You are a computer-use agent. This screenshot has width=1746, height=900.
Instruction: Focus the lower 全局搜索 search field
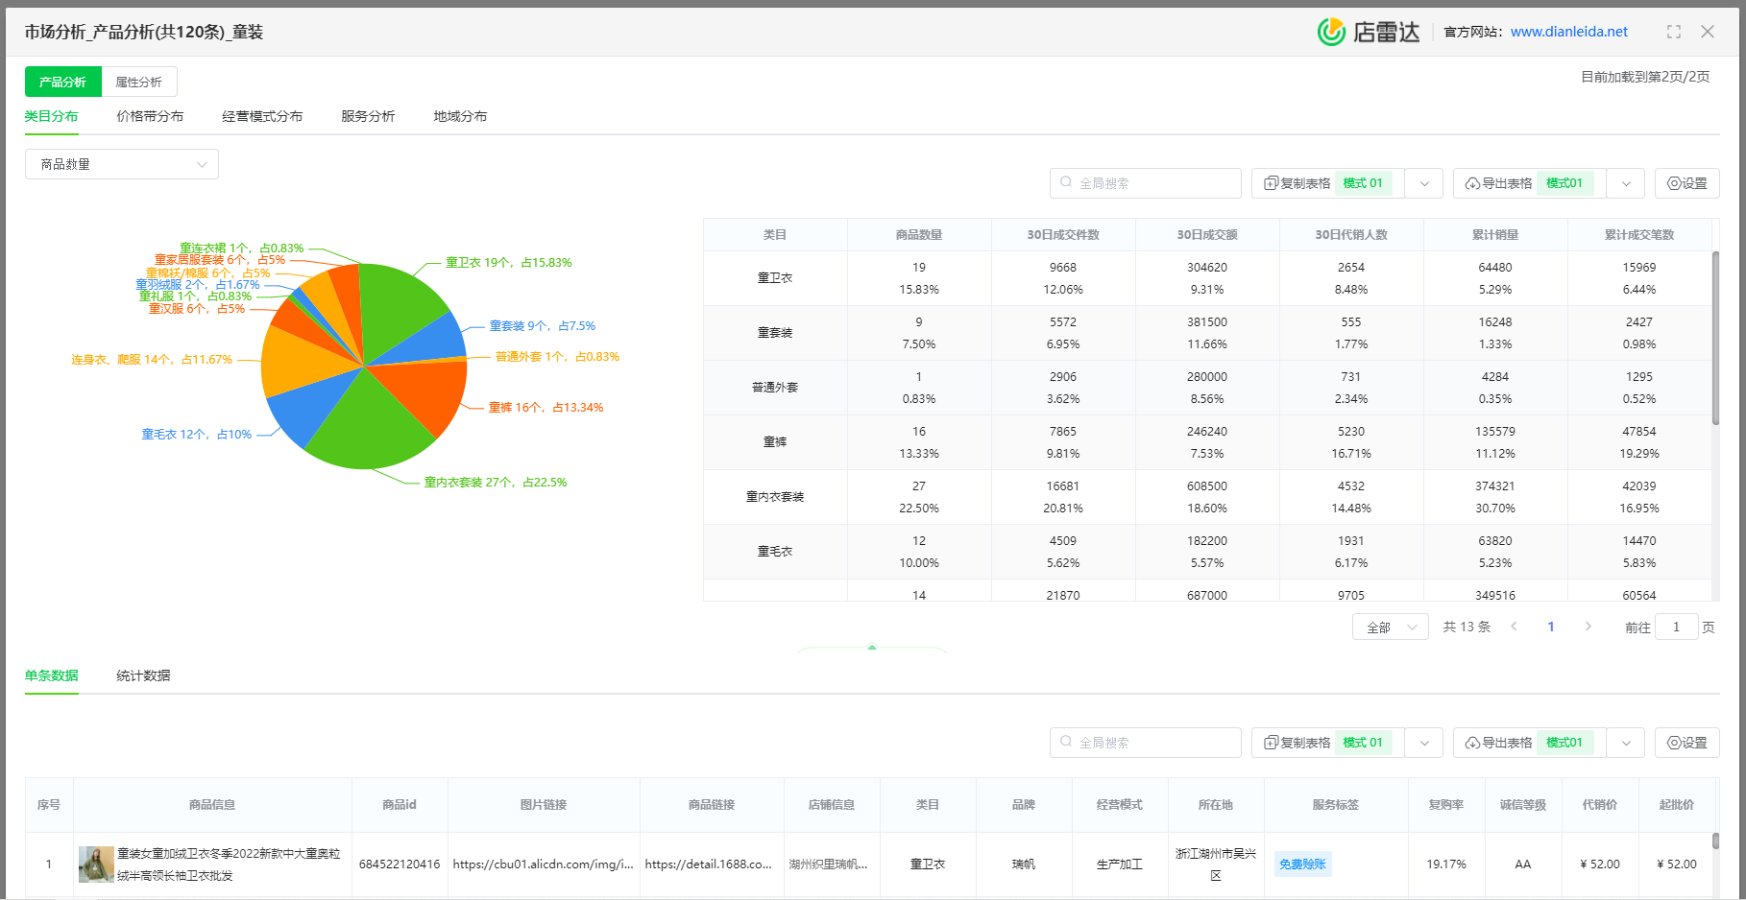(1146, 743)
